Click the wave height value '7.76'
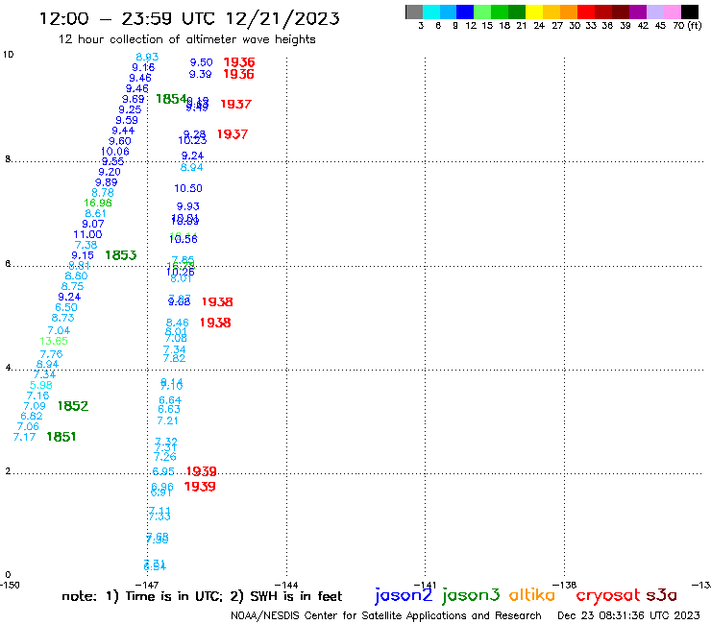711x624 pixels. point(51,354)
